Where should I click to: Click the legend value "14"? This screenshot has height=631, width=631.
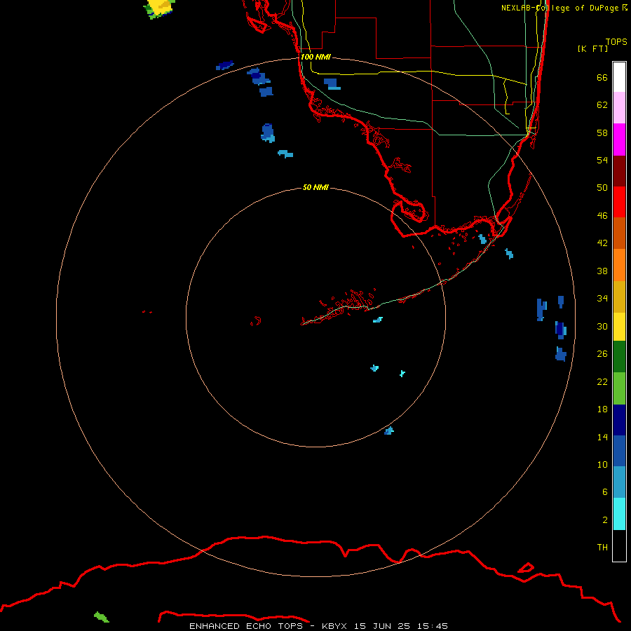[x=602, y=437]
